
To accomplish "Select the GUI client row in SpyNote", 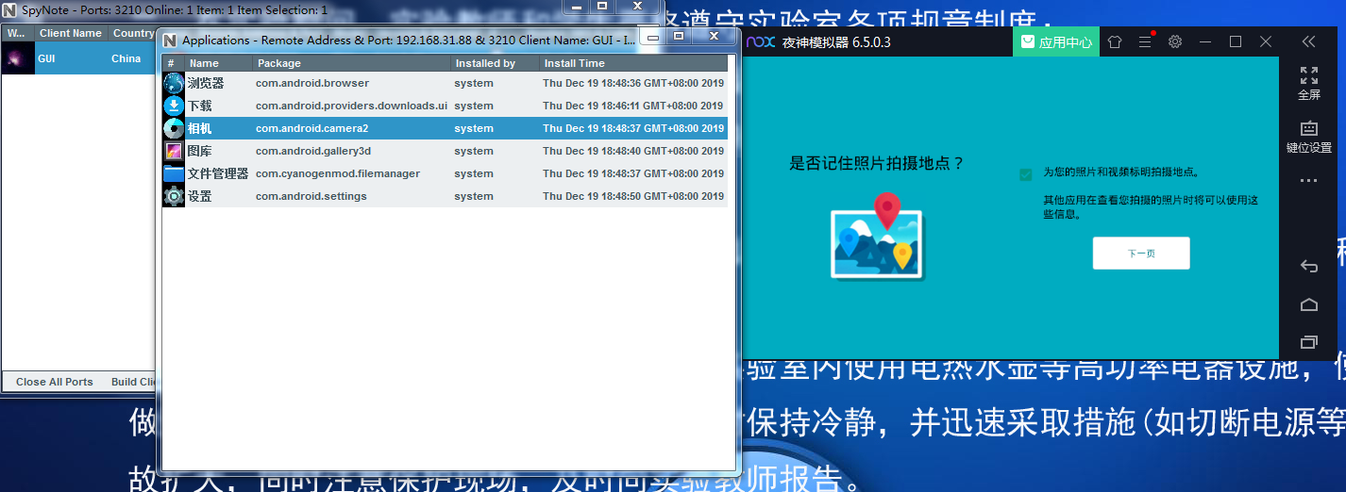I will (79, 58).
